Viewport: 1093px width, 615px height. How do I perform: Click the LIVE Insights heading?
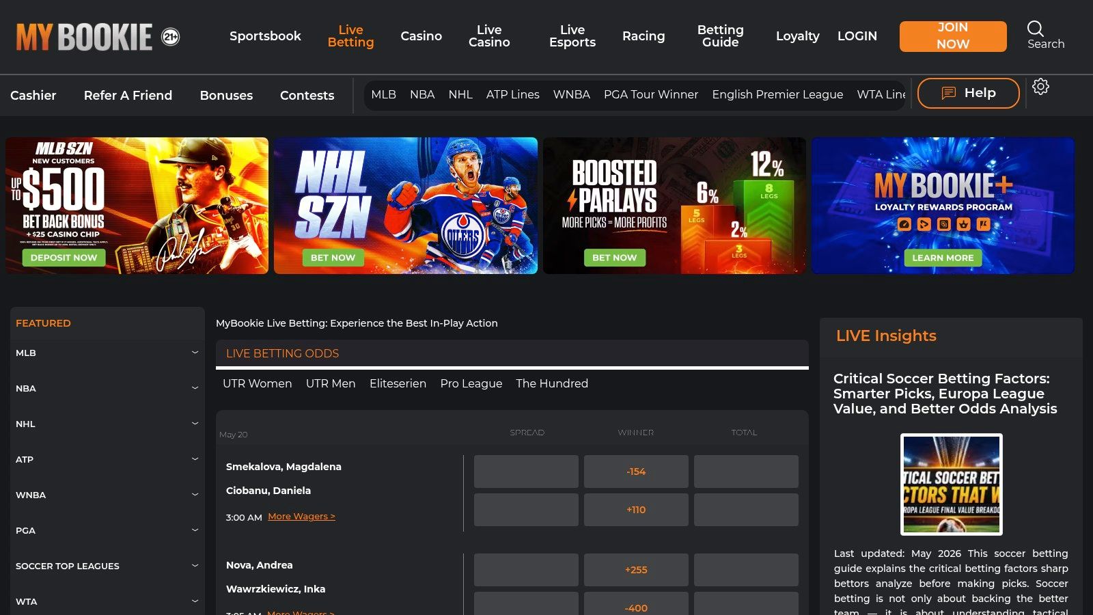click(x=886, y=336)
